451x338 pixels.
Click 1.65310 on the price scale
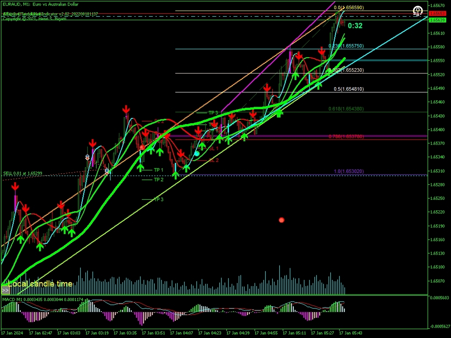click(437, 171)
